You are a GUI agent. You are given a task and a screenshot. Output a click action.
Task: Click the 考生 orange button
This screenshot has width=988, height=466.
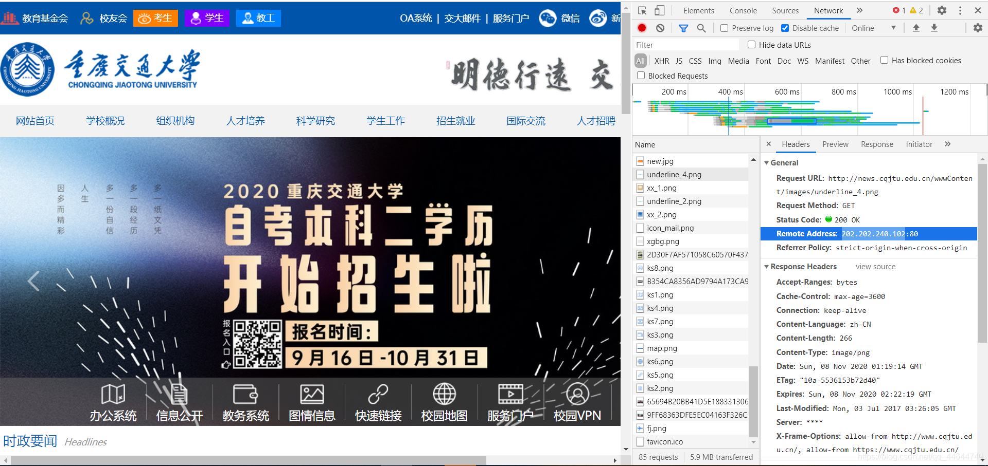(155, 18)
